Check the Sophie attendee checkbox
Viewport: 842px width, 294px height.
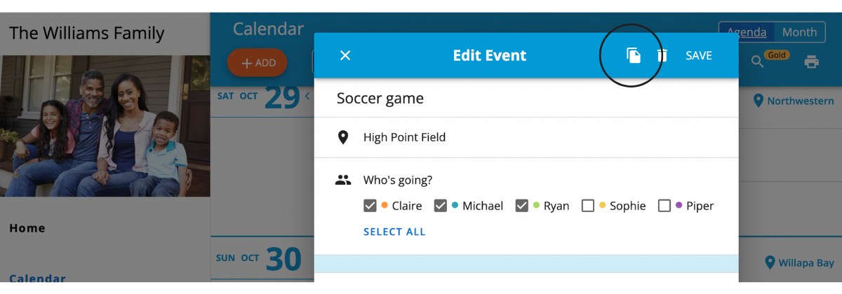[x=588, y=206]
